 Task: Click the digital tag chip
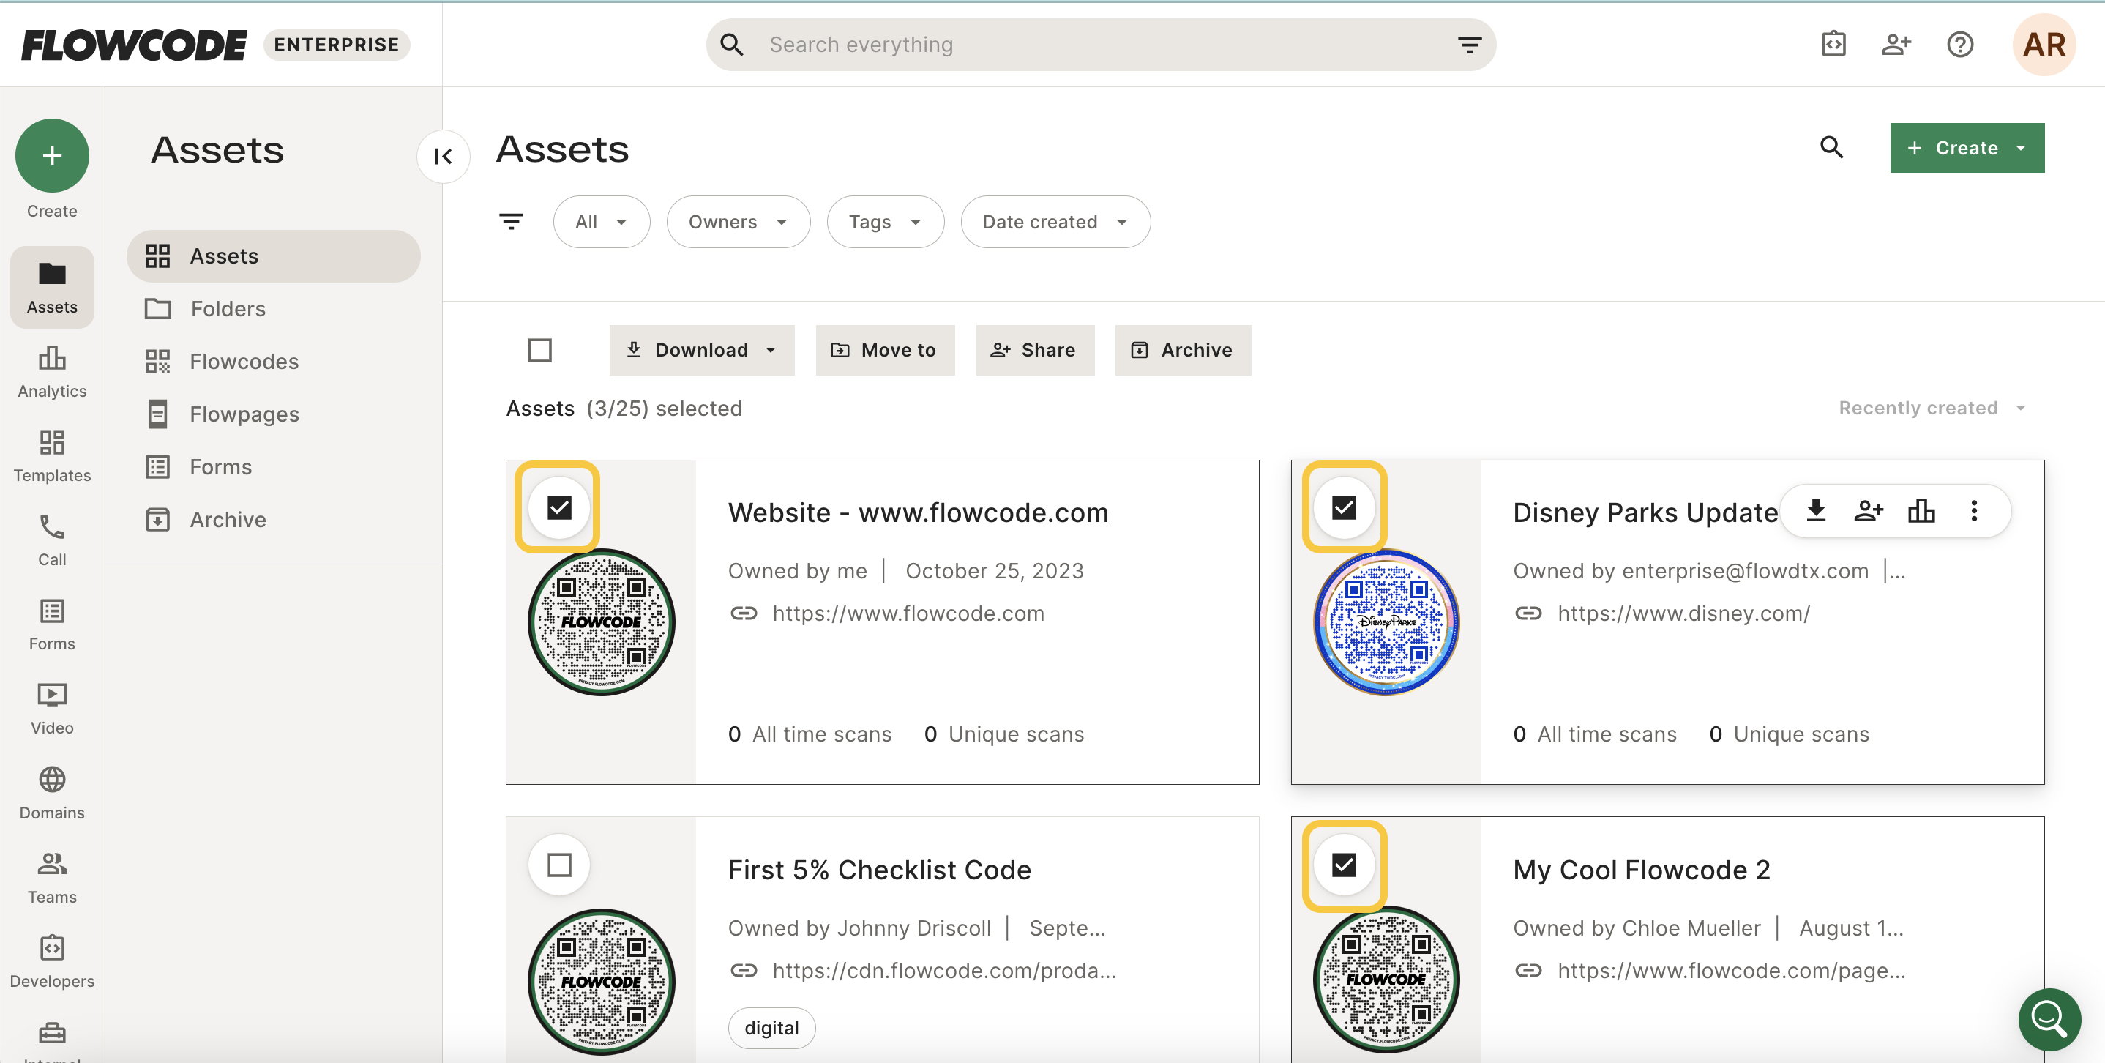(771, 1027)
